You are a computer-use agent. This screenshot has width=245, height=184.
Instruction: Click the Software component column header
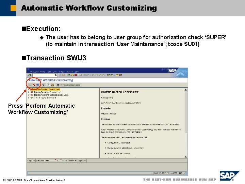77,161
